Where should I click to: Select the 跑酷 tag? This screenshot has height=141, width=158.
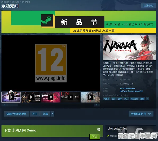142,99
